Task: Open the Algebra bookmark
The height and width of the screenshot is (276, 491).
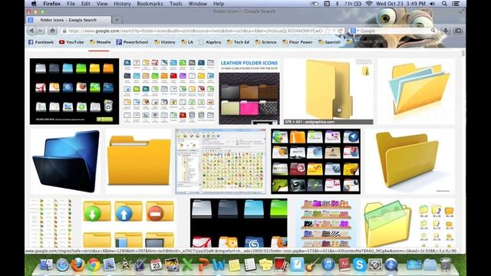Action: point(209,42)
